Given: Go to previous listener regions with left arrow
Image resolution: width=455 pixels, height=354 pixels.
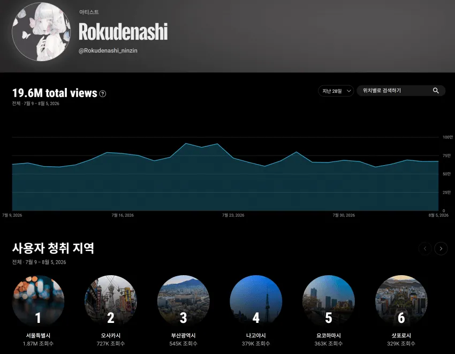Looking at the screenshot, I should tap(425, 248).
